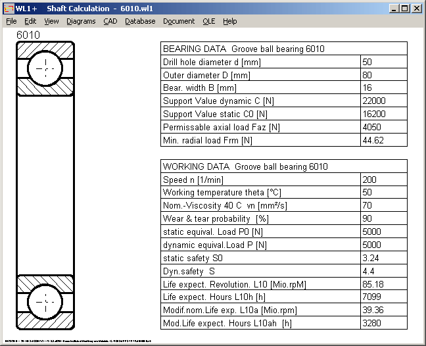Image resolution: width=426 pixels, height=346 pixels.
Task: Open the CAD menu
Action: click(110, 21)
